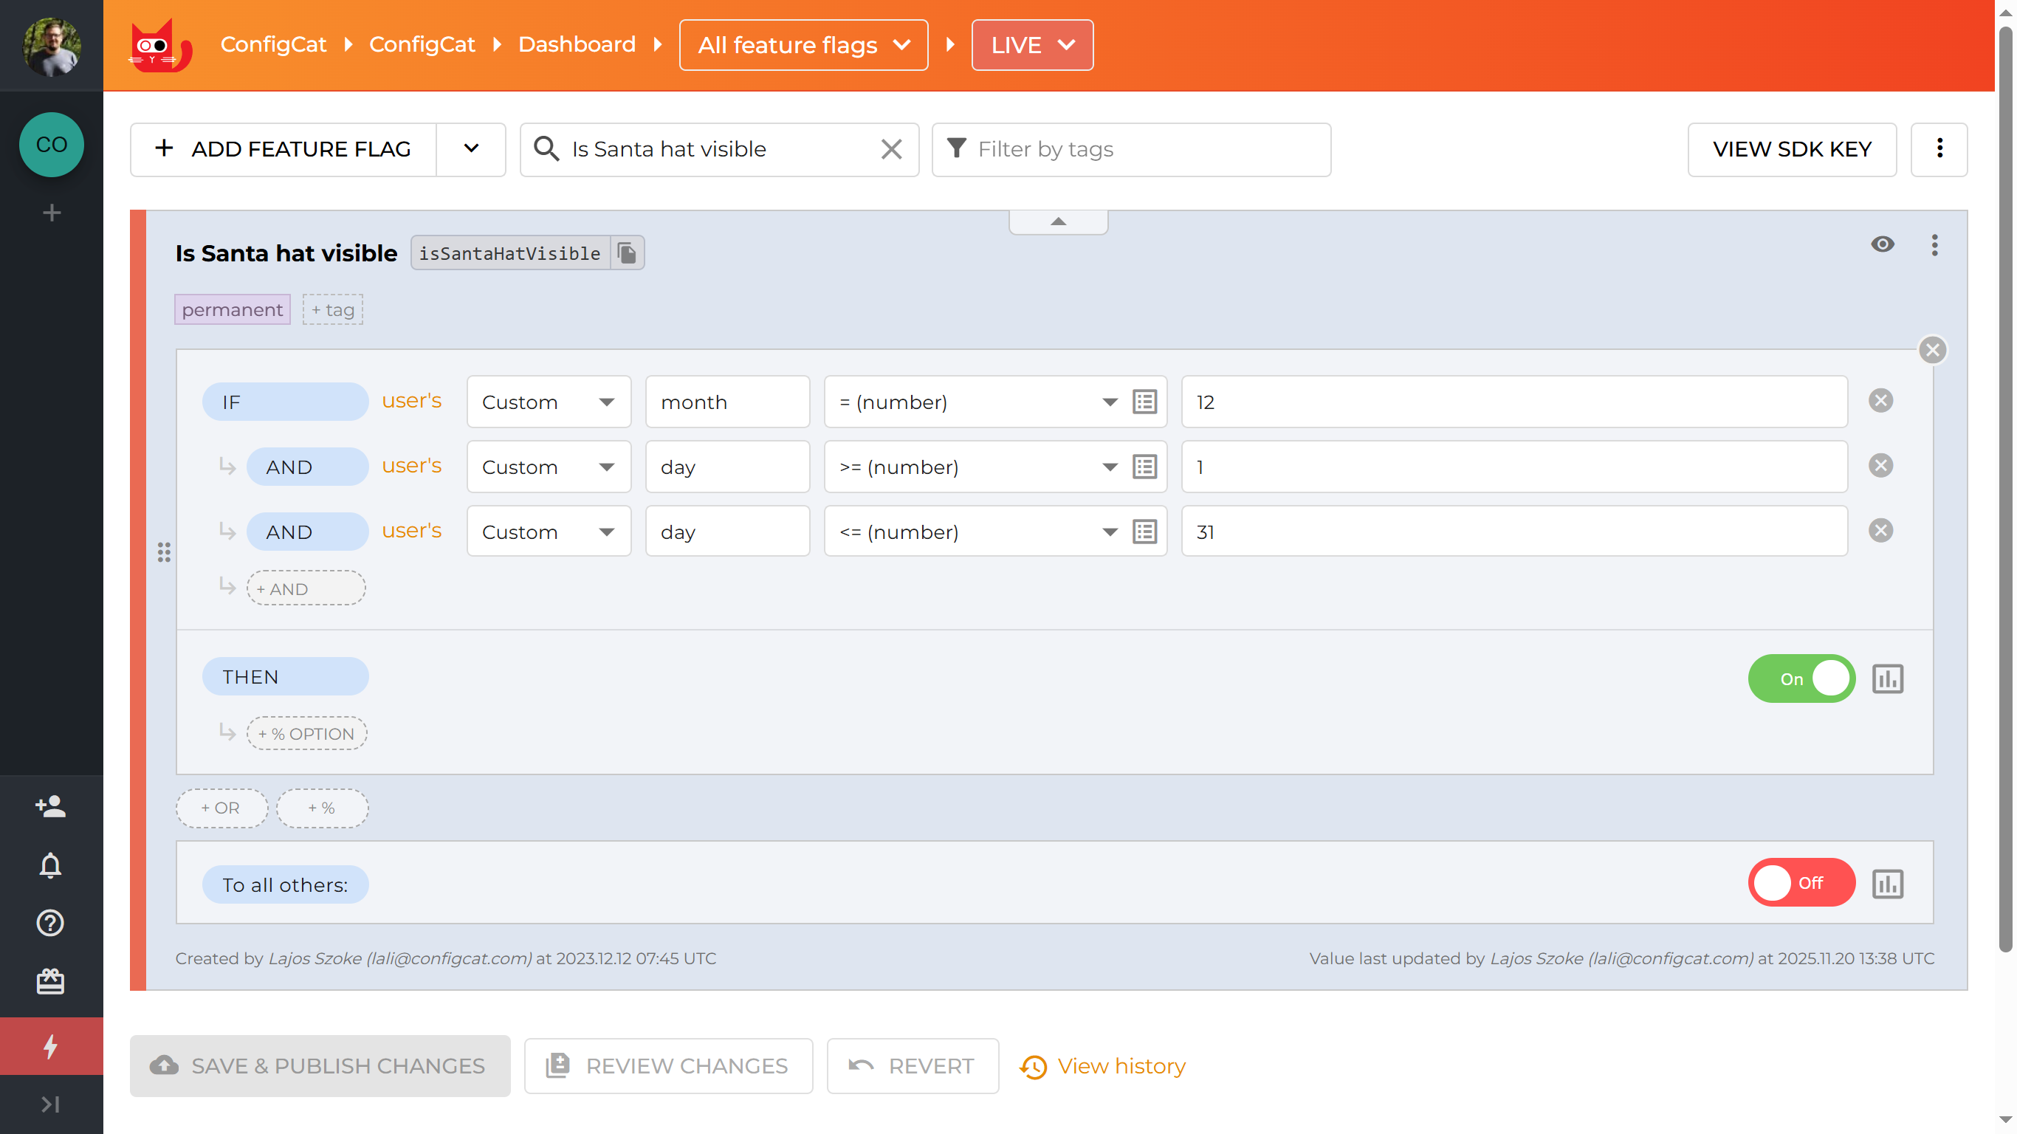Click the View history link
This screenshot has width=2017, height=1134.
click(1121, 1066)
